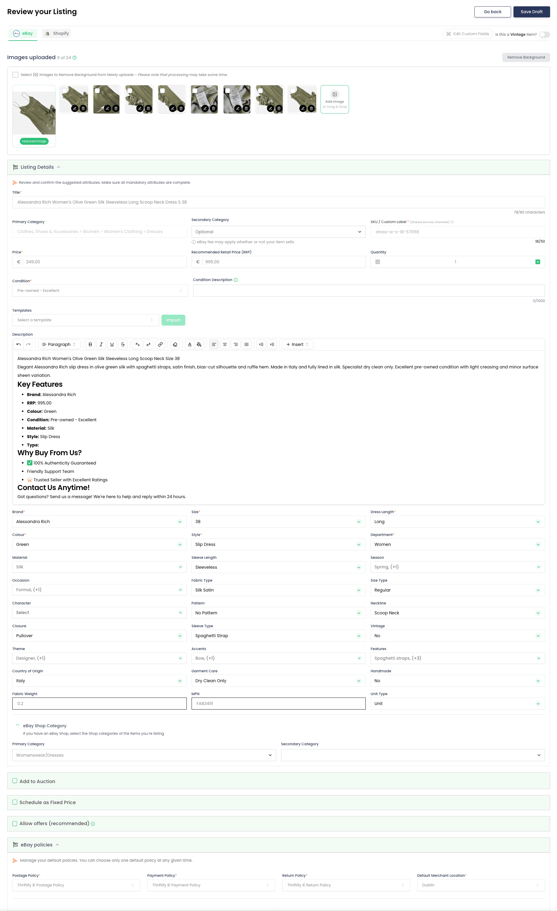Undo the last description edit

(x=19, y=344)
